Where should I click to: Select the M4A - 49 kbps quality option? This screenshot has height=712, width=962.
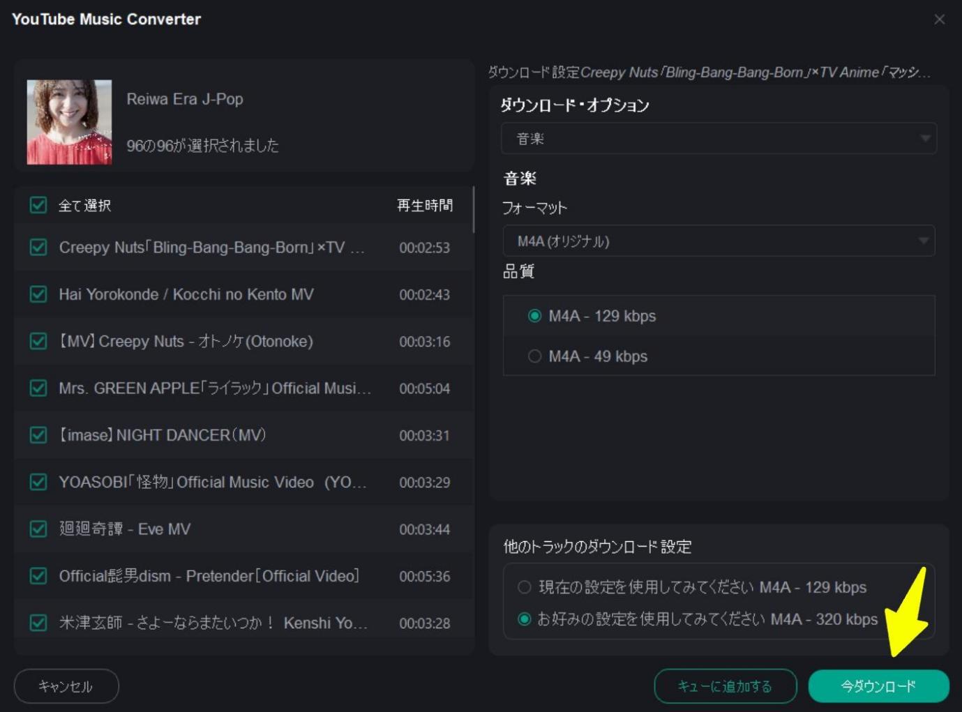tap(534, 356)
